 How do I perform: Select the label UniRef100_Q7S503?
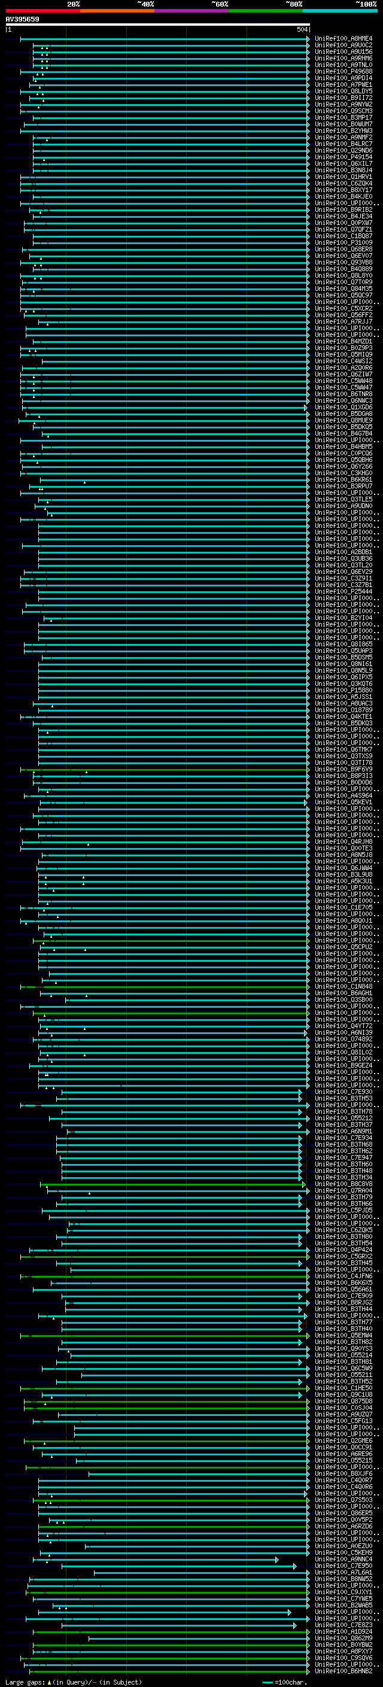[x=344, y=1500]
